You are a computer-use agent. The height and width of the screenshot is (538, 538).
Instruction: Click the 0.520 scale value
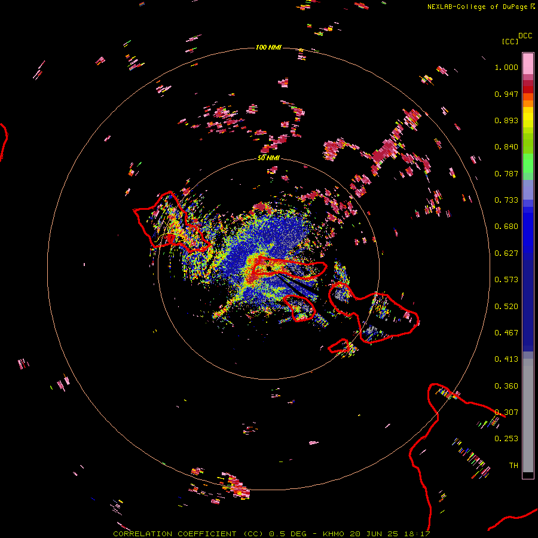click(506, 307)
